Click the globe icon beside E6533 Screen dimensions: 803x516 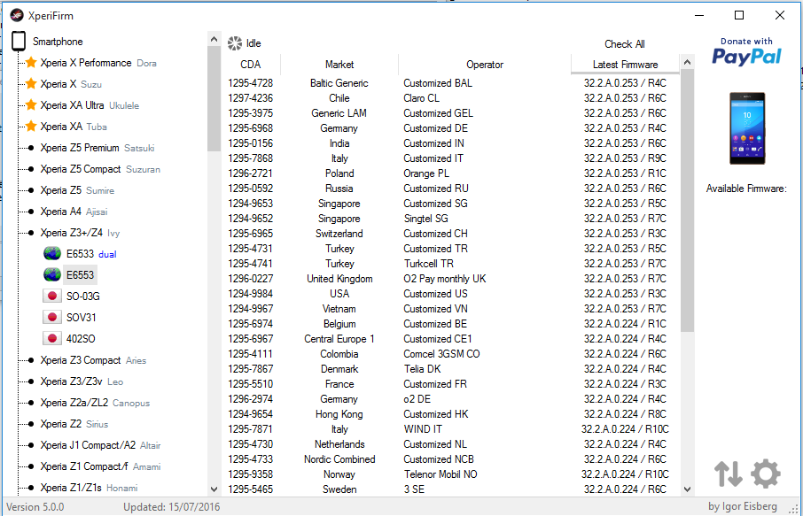coord(52,254)
